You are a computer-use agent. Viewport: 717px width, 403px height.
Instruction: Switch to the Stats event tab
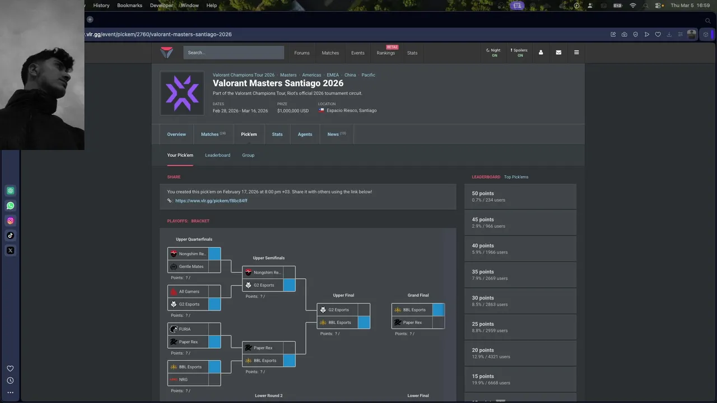pos(277,134)
